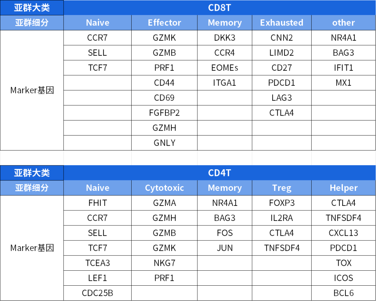
Task: Select the Treg column header
Action: tap(282, 188)
